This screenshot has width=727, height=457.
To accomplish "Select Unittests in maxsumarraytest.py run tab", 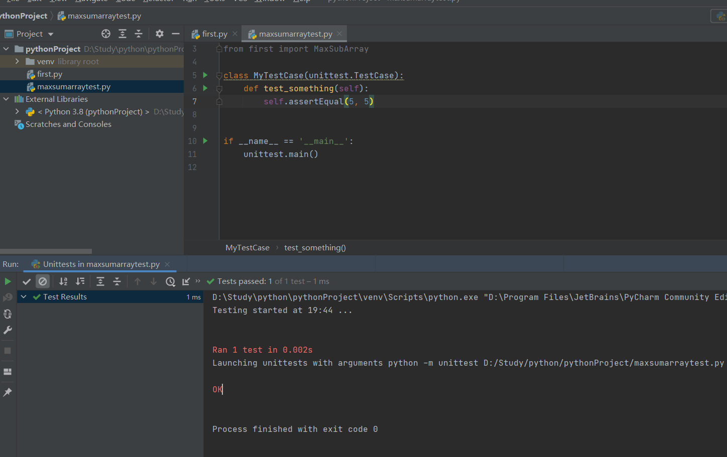I will pos(100,264).
